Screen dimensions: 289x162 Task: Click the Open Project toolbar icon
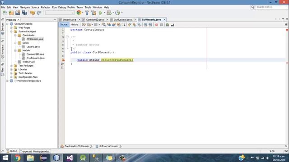pos(18,13)
